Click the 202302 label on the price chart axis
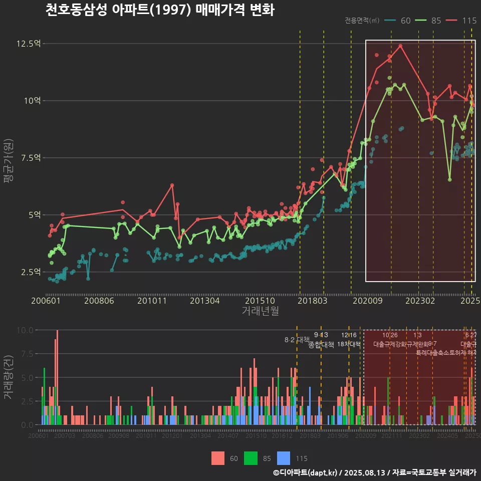Screen dimensions: 481x481 pos(420,301)
